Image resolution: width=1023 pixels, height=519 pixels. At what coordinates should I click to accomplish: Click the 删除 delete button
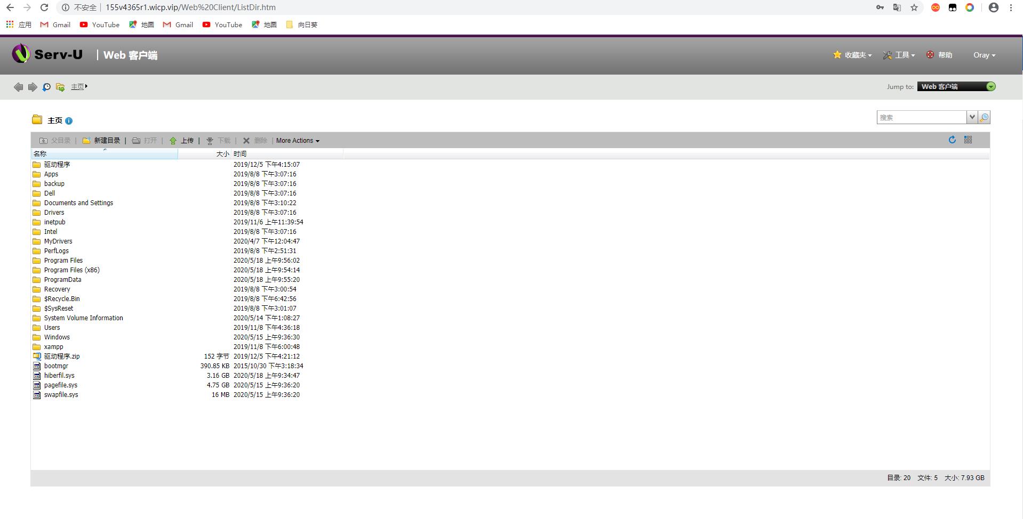[x=255, y=141]
